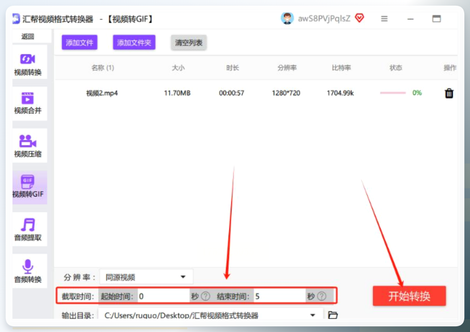Click the 开始转换 button

[409, 296]
